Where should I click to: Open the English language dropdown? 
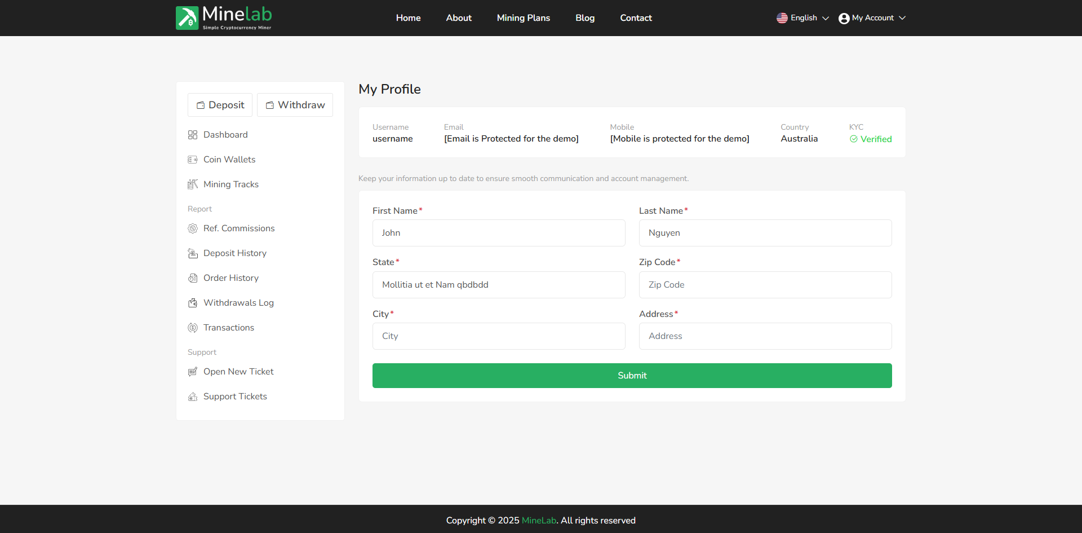802,18
